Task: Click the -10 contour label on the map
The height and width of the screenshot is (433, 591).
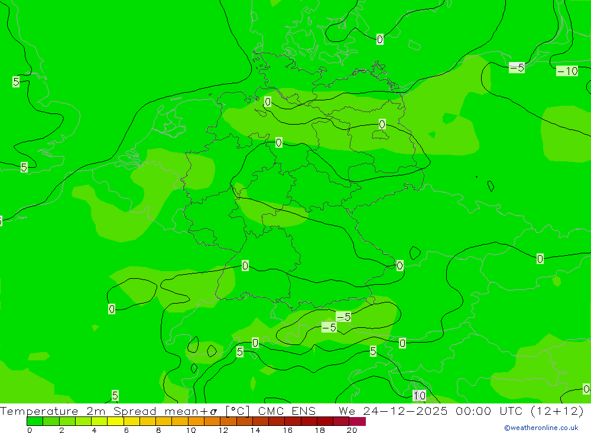Action: coord(567,71)
